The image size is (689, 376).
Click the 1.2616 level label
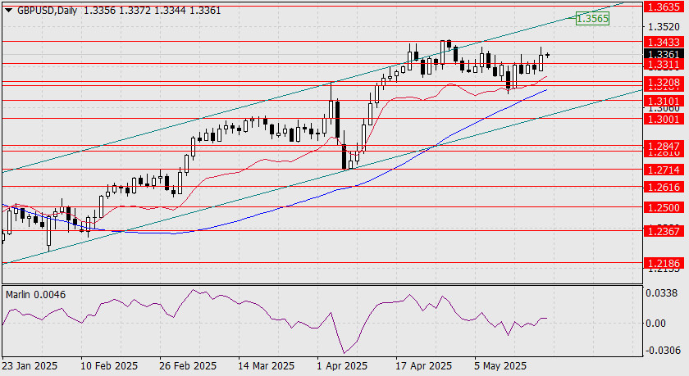664,188
